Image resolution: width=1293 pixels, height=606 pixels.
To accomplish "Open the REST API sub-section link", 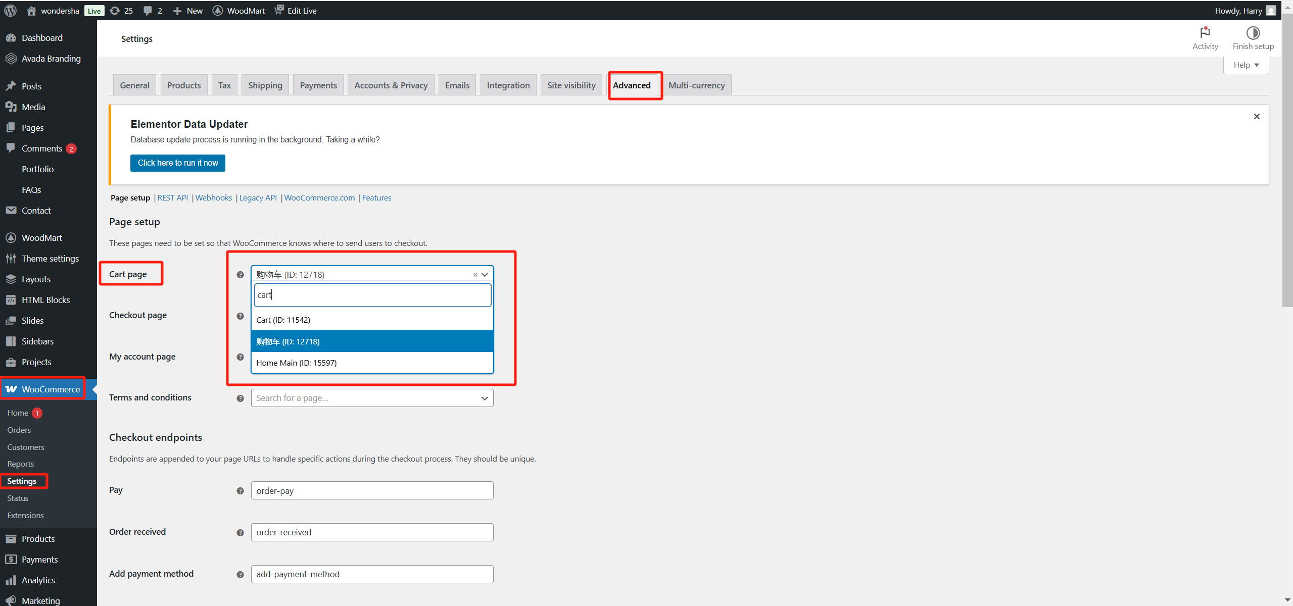I will click(172, 198).
